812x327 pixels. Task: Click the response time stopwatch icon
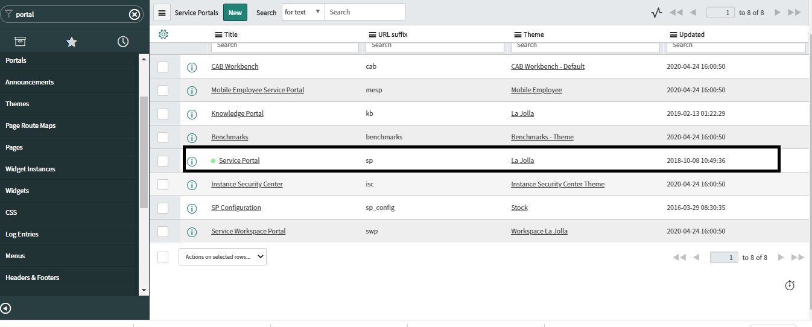790,285
